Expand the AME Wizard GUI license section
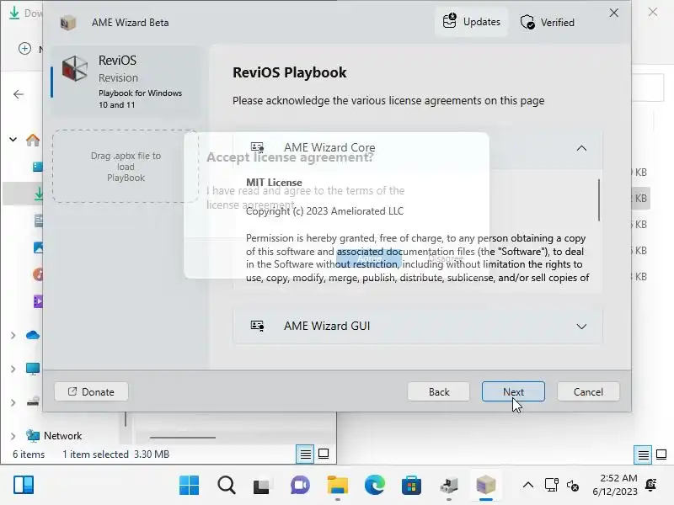 (581, 327)
